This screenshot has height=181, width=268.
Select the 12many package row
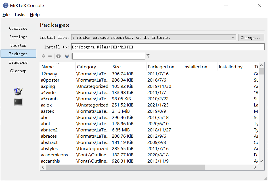(150, 74)
